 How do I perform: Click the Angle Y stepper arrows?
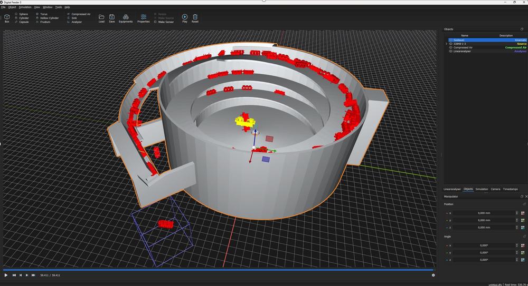[x=517, y=252]
